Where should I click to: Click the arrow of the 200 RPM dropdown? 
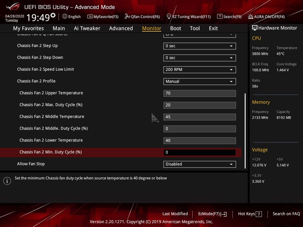[x=231, y=70]
